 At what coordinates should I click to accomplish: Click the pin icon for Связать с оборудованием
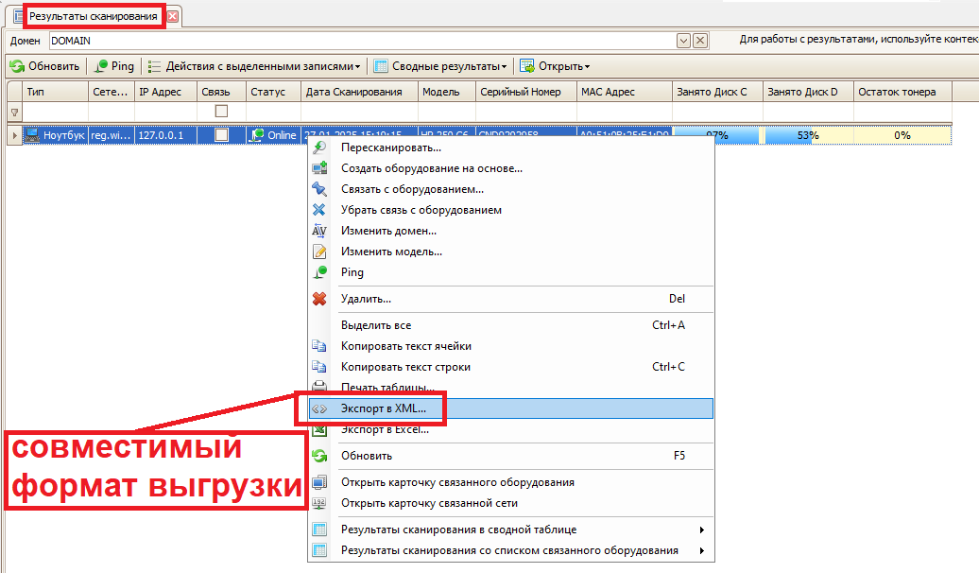click(x=319, y=189)
